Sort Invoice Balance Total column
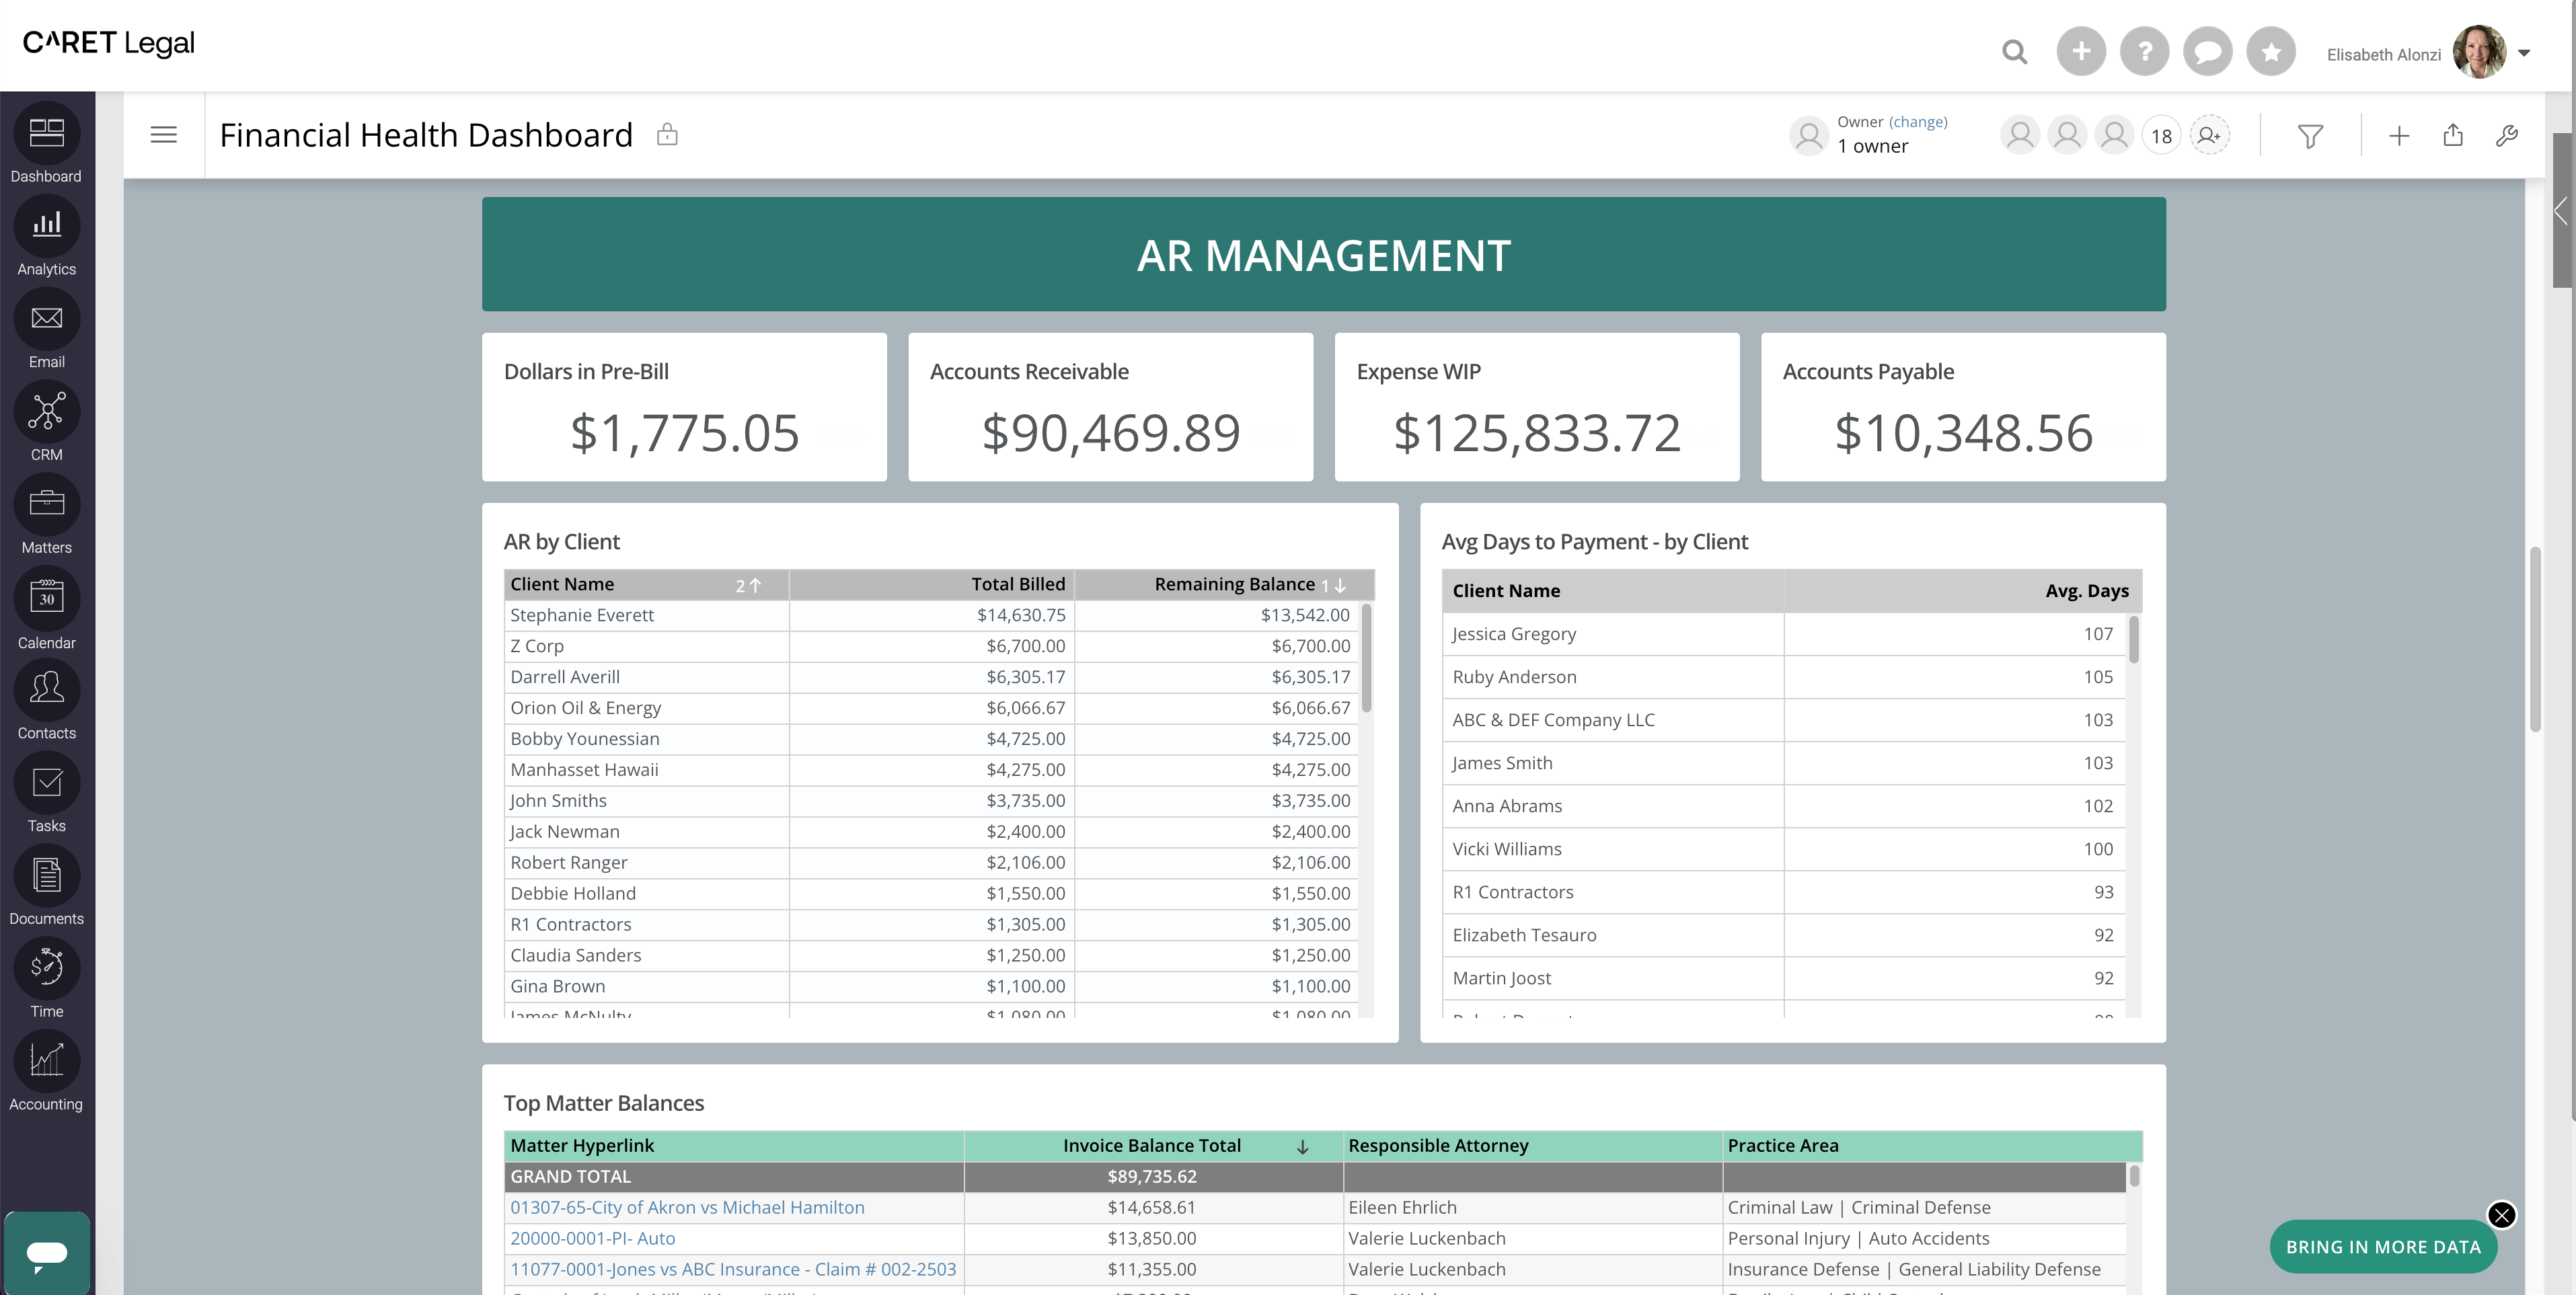 tap(1152, 1146)
